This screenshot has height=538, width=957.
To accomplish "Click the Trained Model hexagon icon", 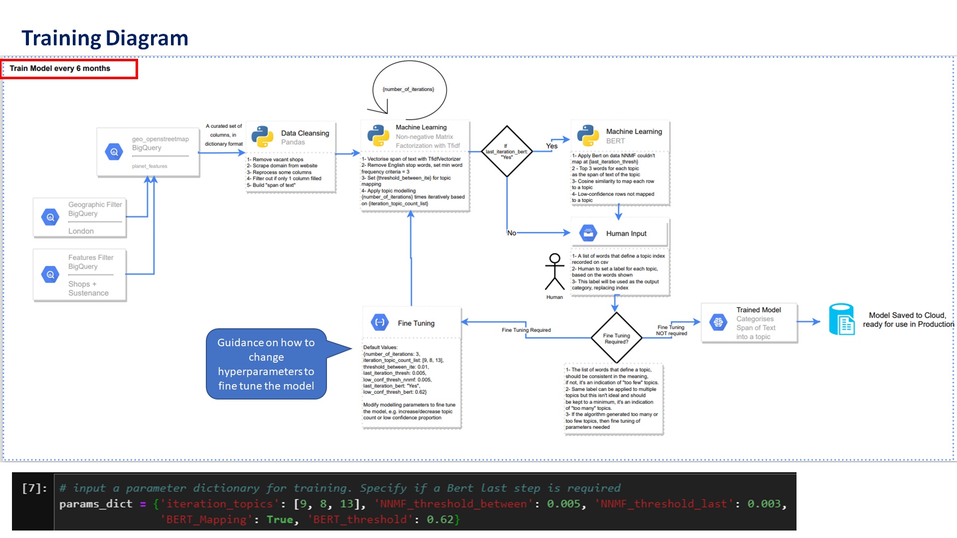I will 718,322.
